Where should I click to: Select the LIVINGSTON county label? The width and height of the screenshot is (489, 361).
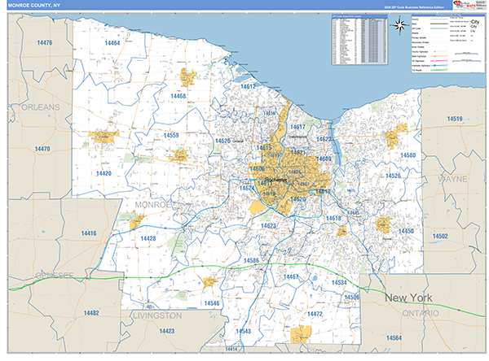[156, 315]
